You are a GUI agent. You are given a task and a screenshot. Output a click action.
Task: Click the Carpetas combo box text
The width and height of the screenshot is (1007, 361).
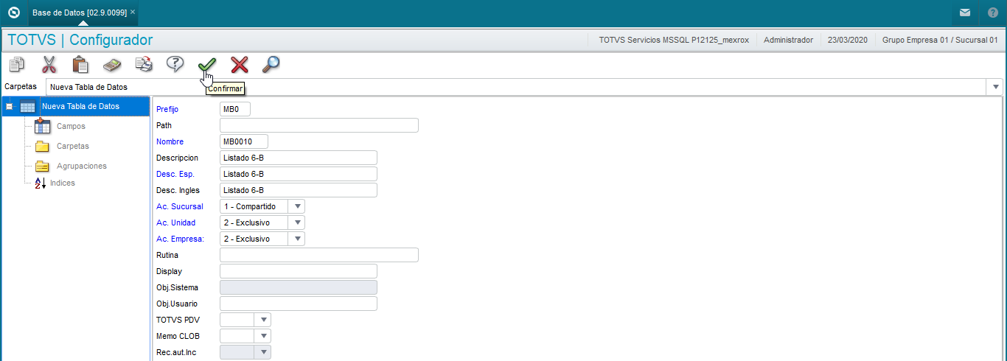point(89,87)
